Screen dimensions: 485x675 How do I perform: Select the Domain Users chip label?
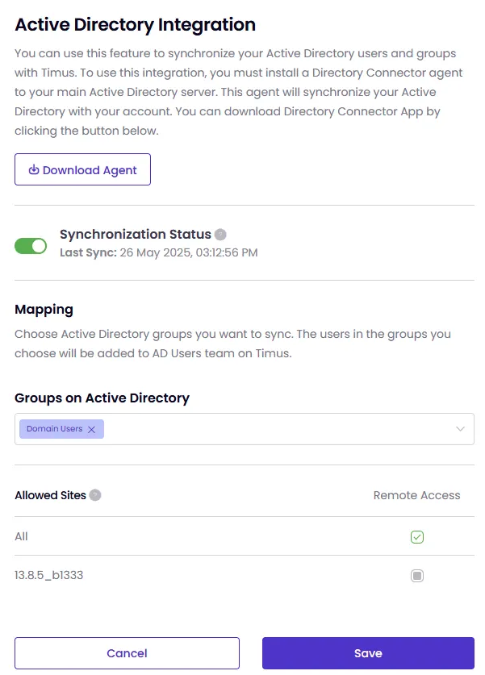54,429
